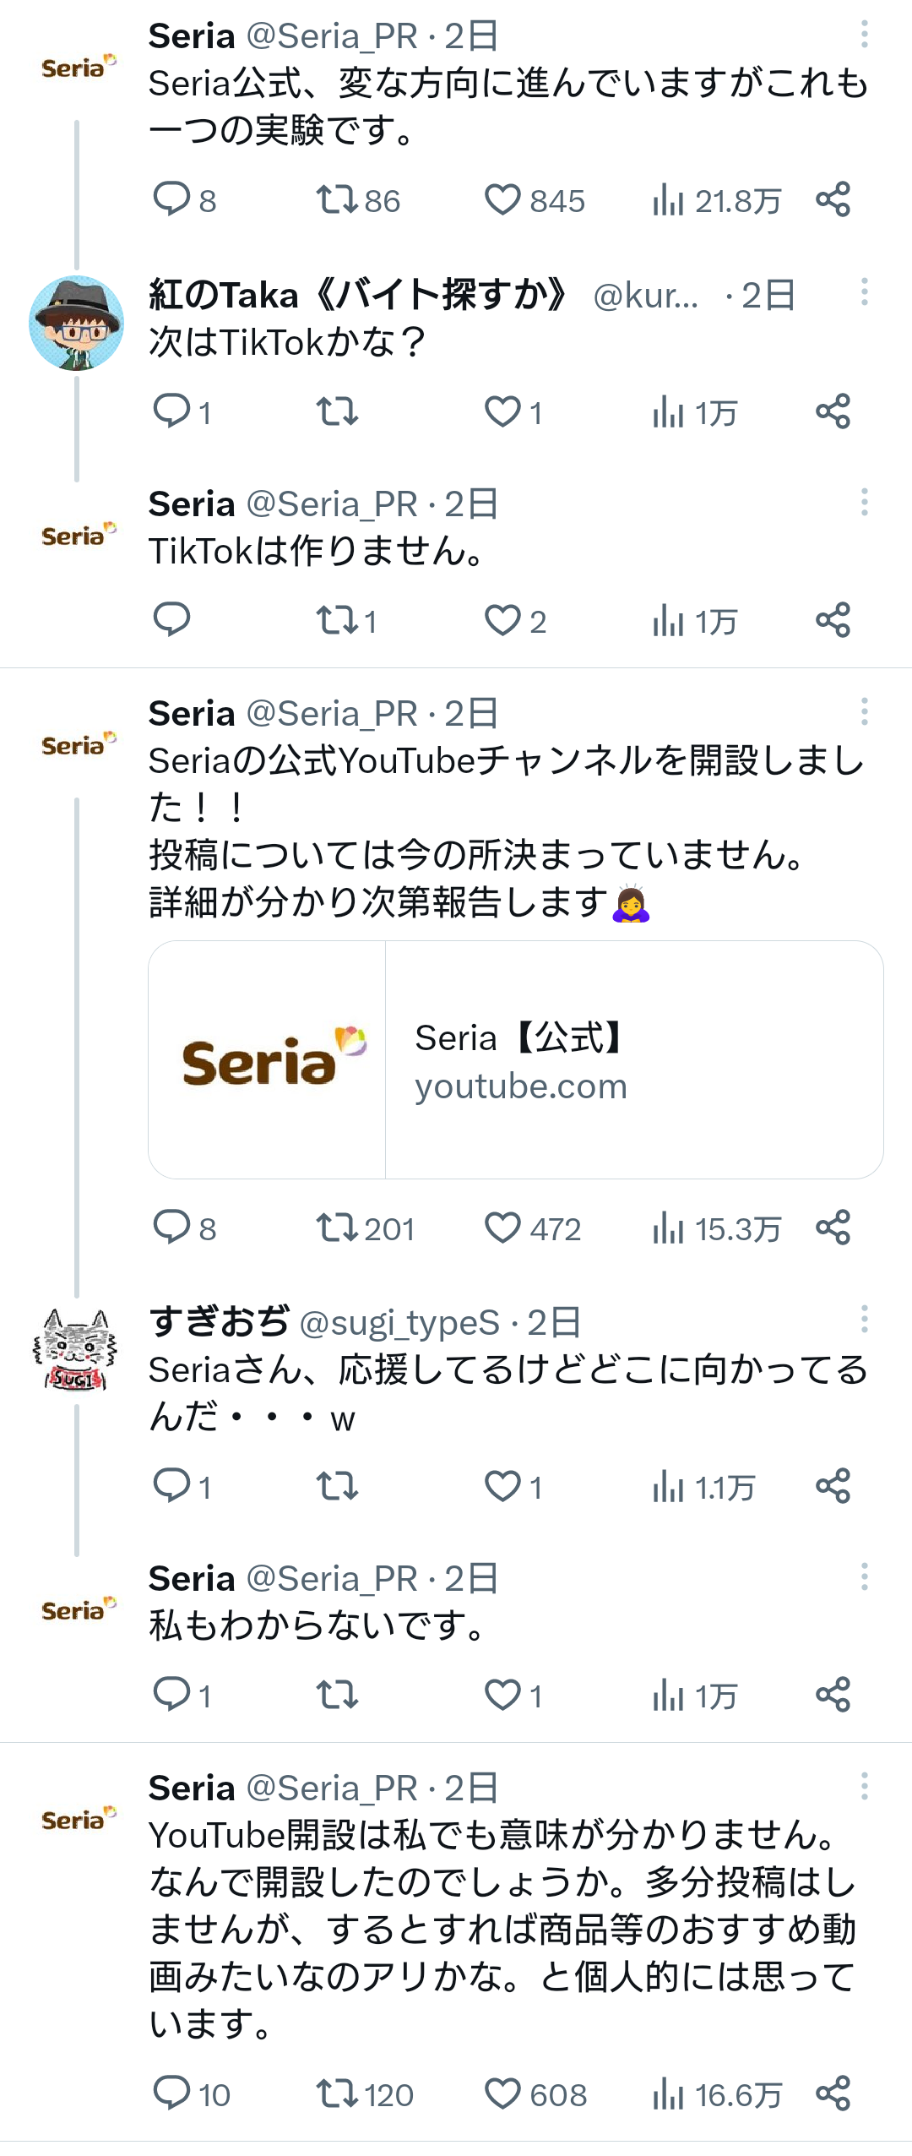Reply to the tweet with 10 replies
Screen dimensions: 912x2156
pos(171,2093)
